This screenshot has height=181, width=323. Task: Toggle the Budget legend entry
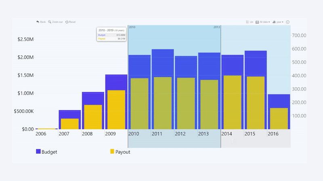click(x=46, y=152)
